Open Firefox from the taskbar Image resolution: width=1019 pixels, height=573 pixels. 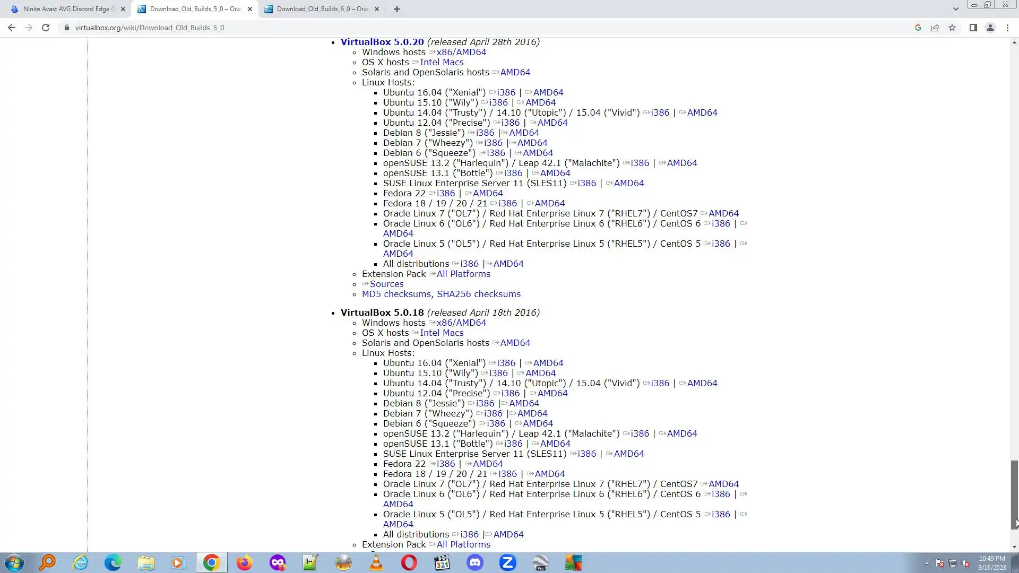(244, 562)
